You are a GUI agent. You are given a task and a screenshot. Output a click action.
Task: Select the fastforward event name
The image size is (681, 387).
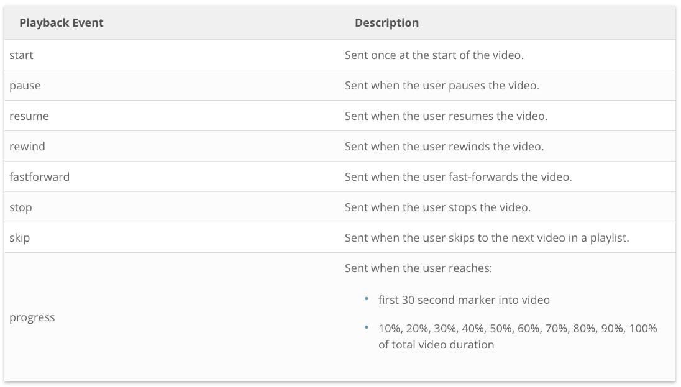pos(39,177)
